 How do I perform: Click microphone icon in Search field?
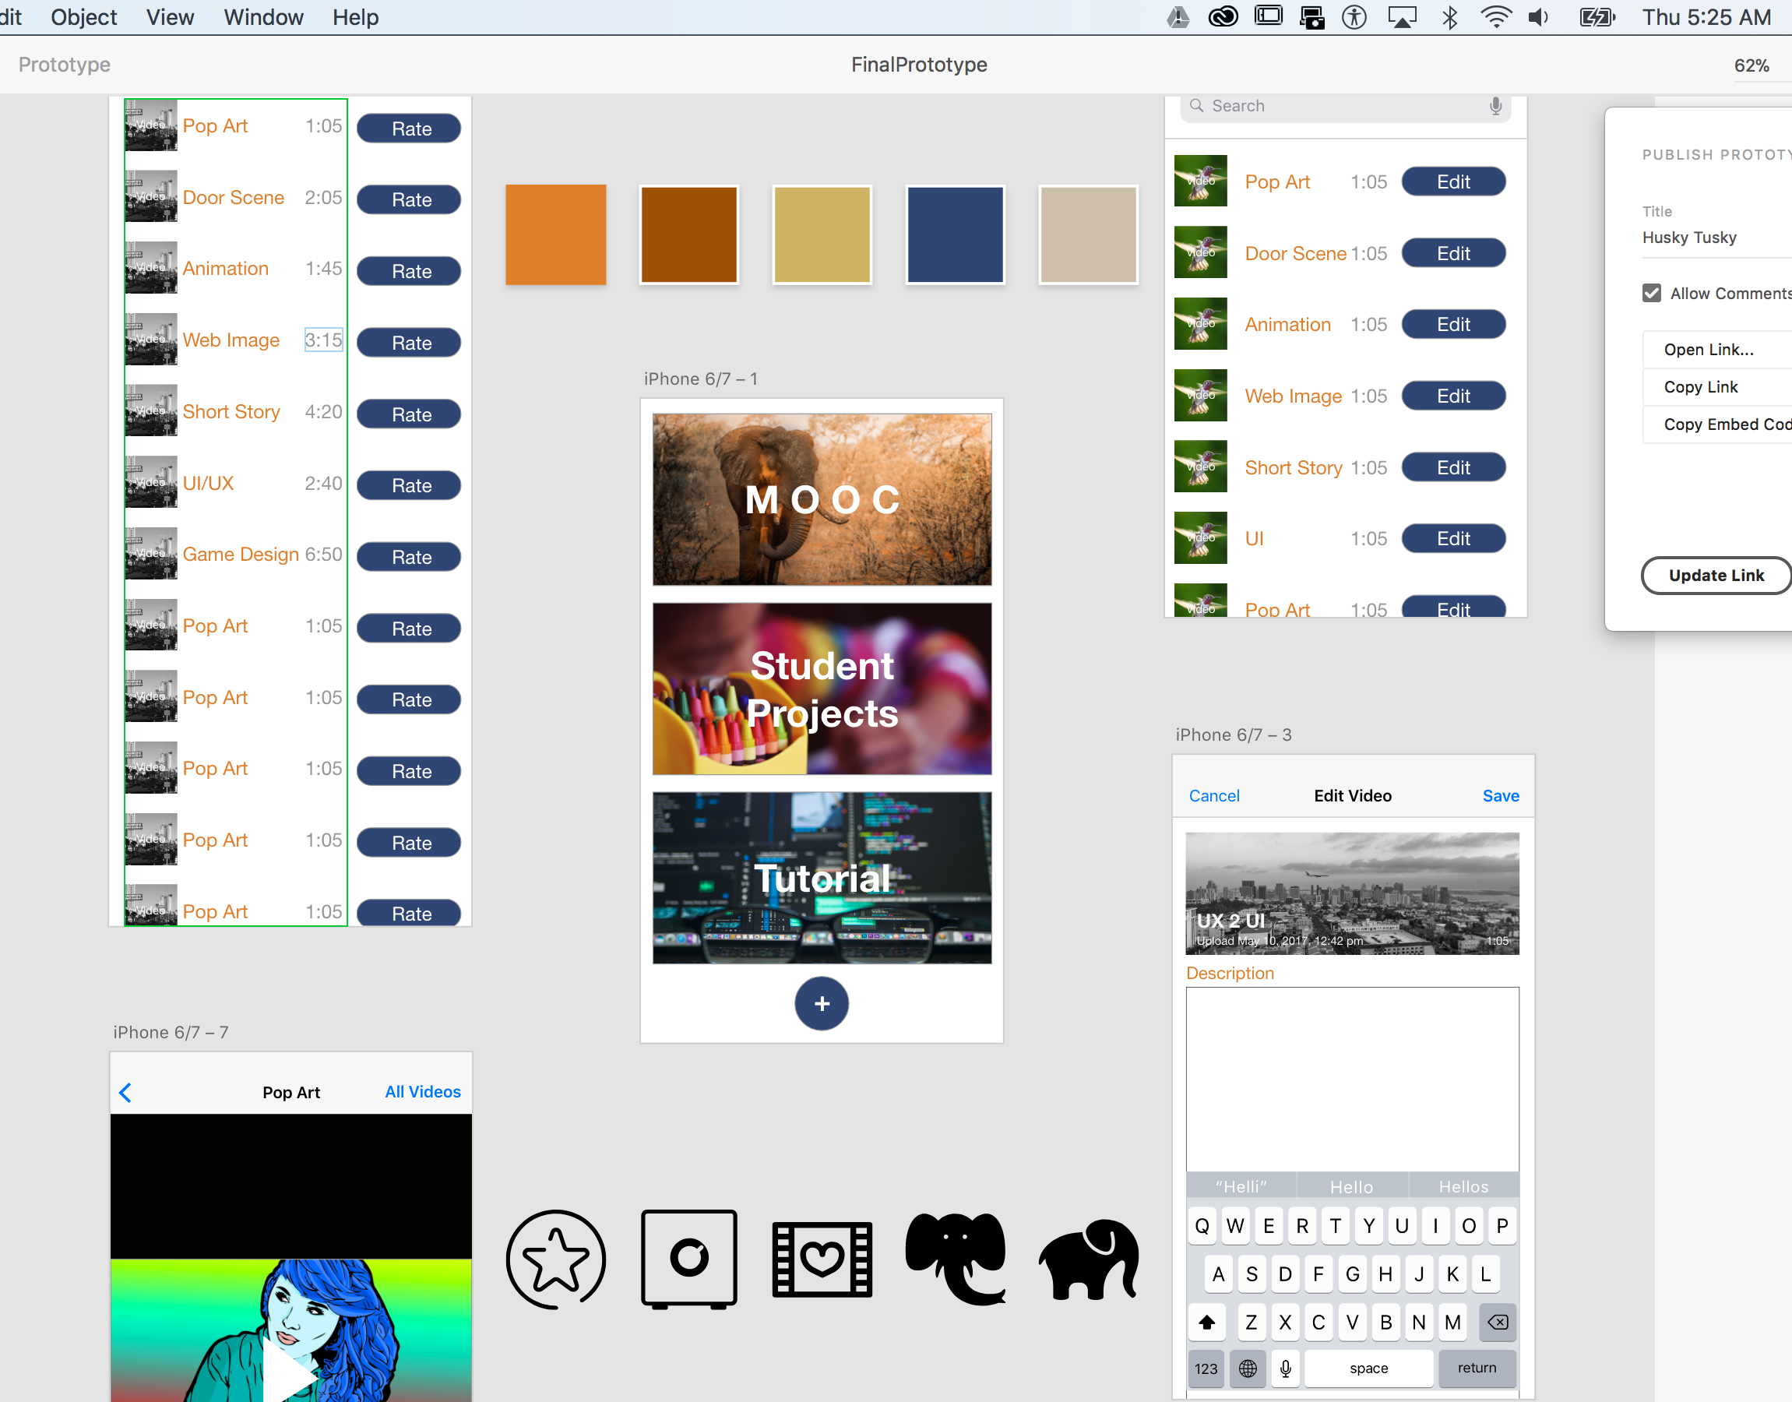point(1495,106)
